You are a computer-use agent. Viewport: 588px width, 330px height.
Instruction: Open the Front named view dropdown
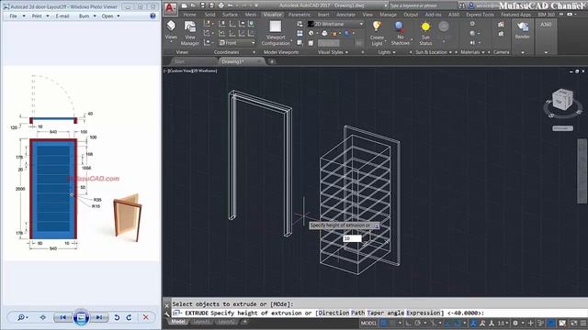tap(237, 43)
